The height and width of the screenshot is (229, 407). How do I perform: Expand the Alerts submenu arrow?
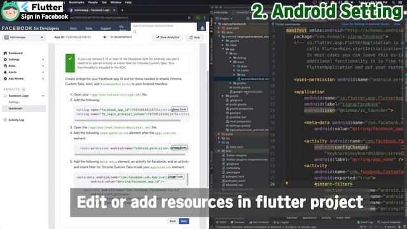click(43, 72)
